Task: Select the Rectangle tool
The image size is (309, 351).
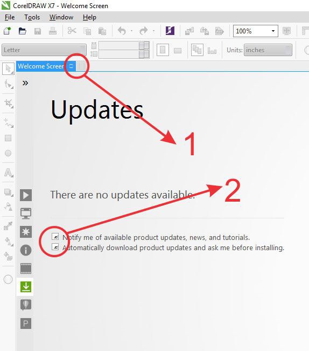Action: (x=8, y=138)
